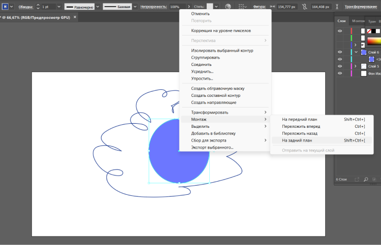Choose Изолировать выбранный контур
The height and width of the screenshot is (245, 381).
tap(225, 50)
